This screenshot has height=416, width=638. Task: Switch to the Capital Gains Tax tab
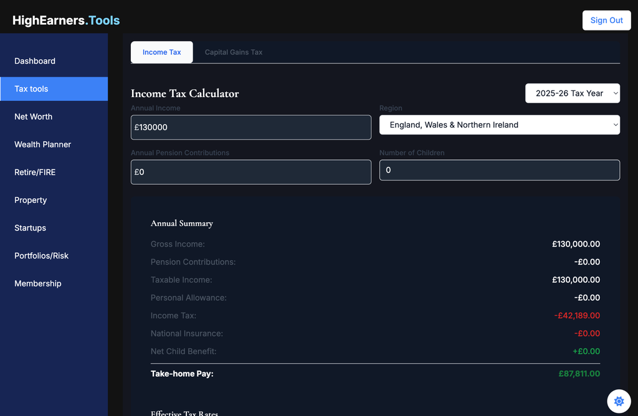[234, 52]
